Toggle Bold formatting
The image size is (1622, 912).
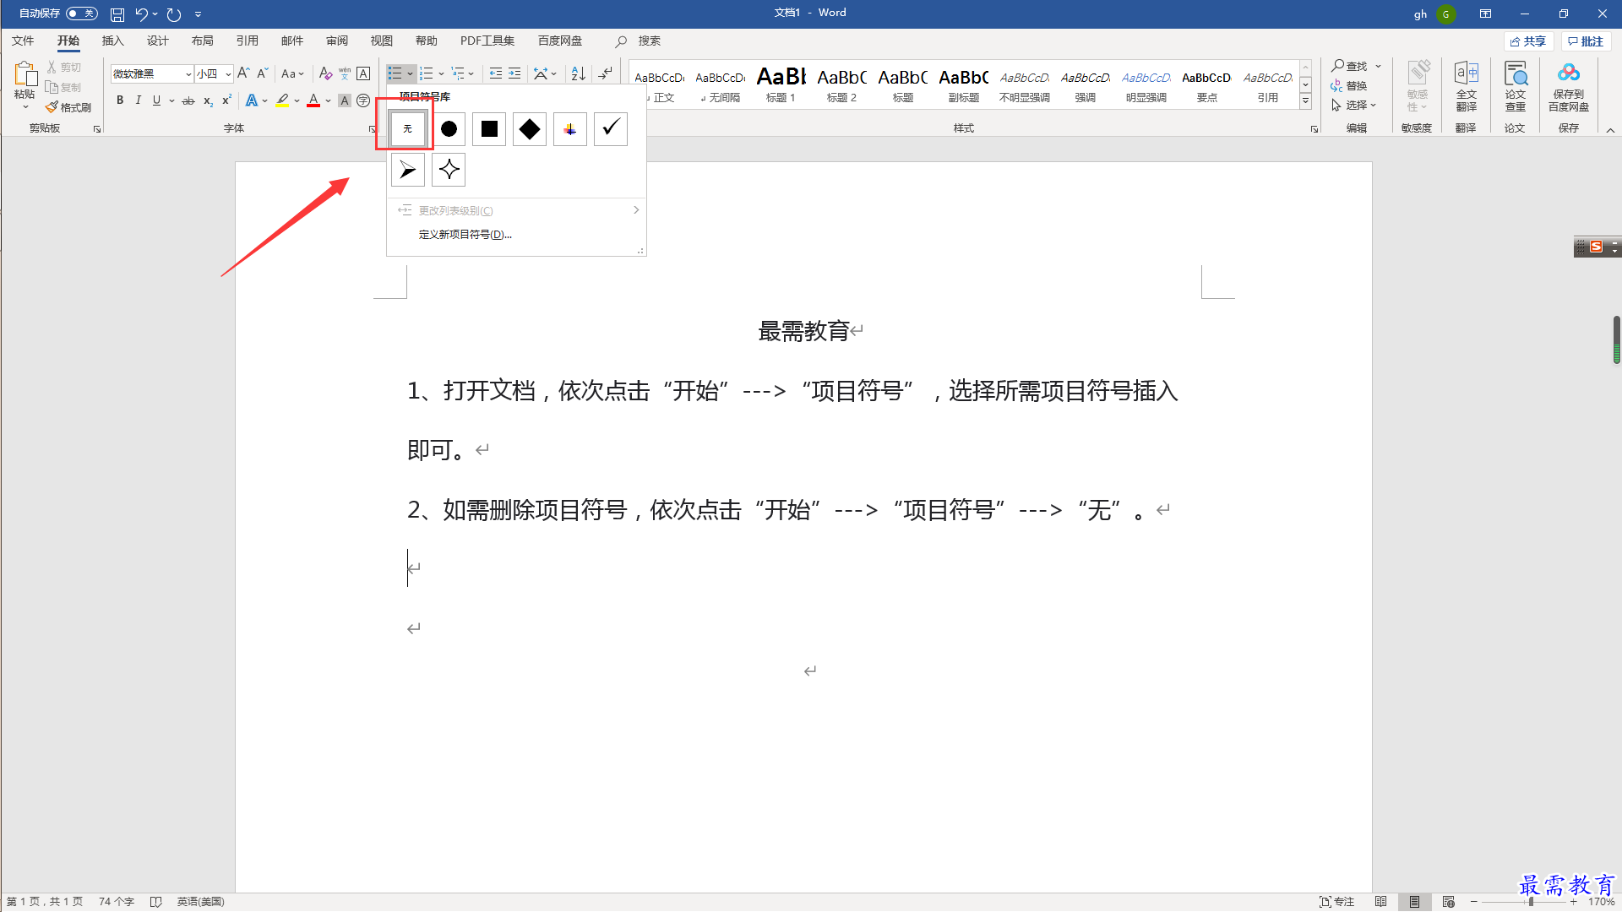(120, 100)
